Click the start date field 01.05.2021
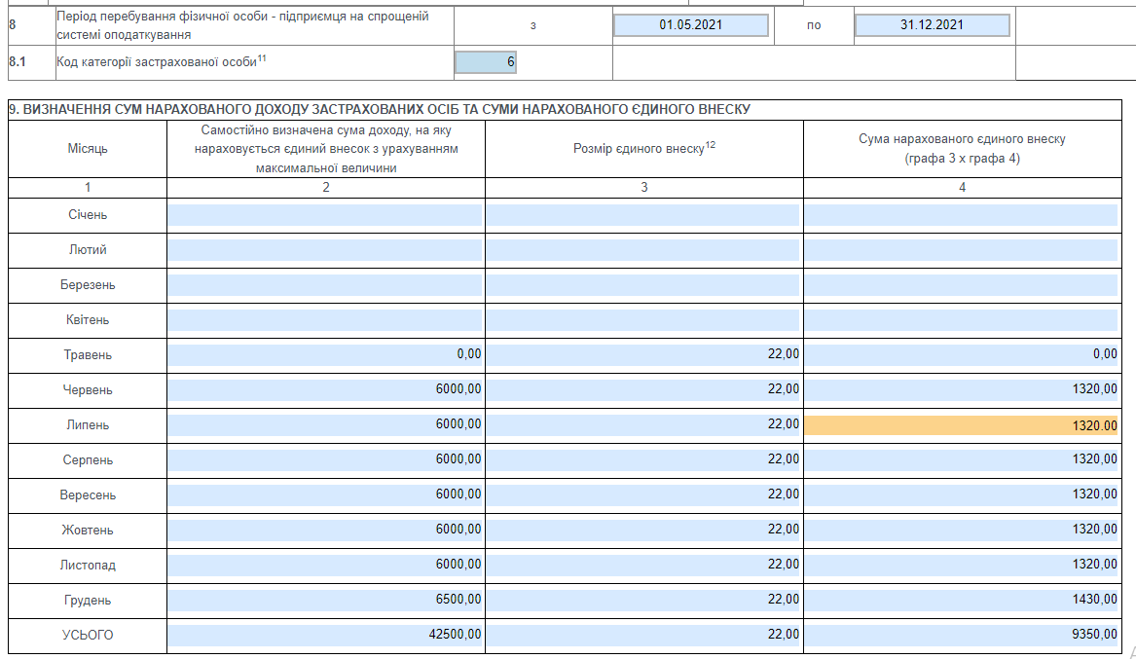This screenshot has width=1136, height=659. [690, 25]
